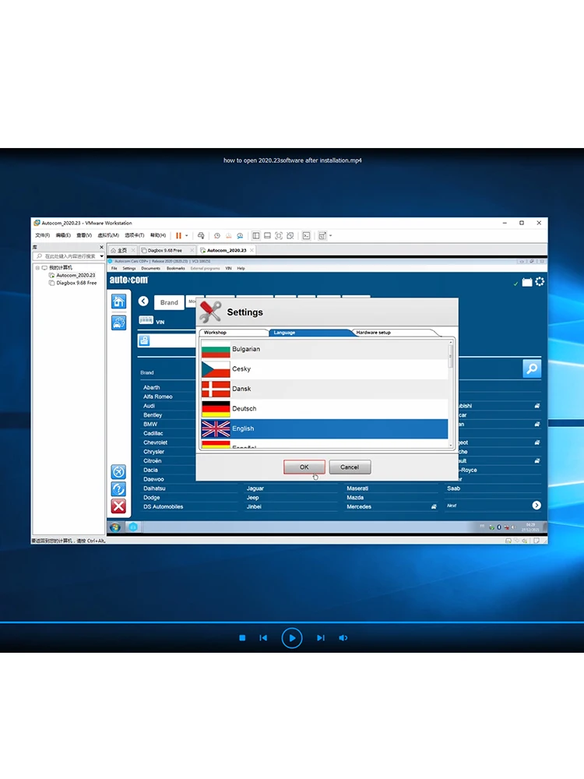
Task: Click the send Ctrl+Alt+Del toolbar icon
Action: pyautogui.click(x=201, y=235)
